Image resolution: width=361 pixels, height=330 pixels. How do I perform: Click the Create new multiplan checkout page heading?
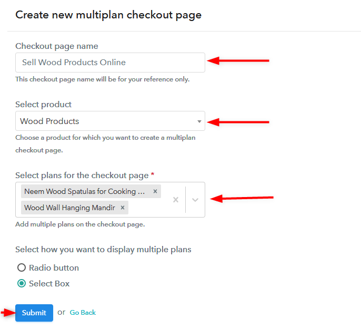click(108, 15)
